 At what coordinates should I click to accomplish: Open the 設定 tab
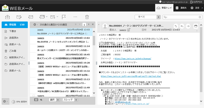coord(195,8)
